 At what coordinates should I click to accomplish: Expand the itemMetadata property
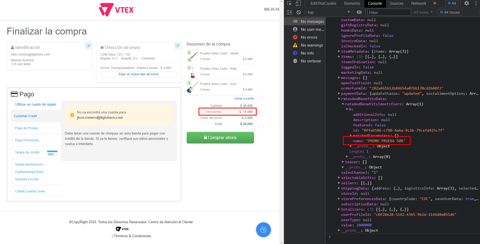pyautogui.click(x=339, y=51)
